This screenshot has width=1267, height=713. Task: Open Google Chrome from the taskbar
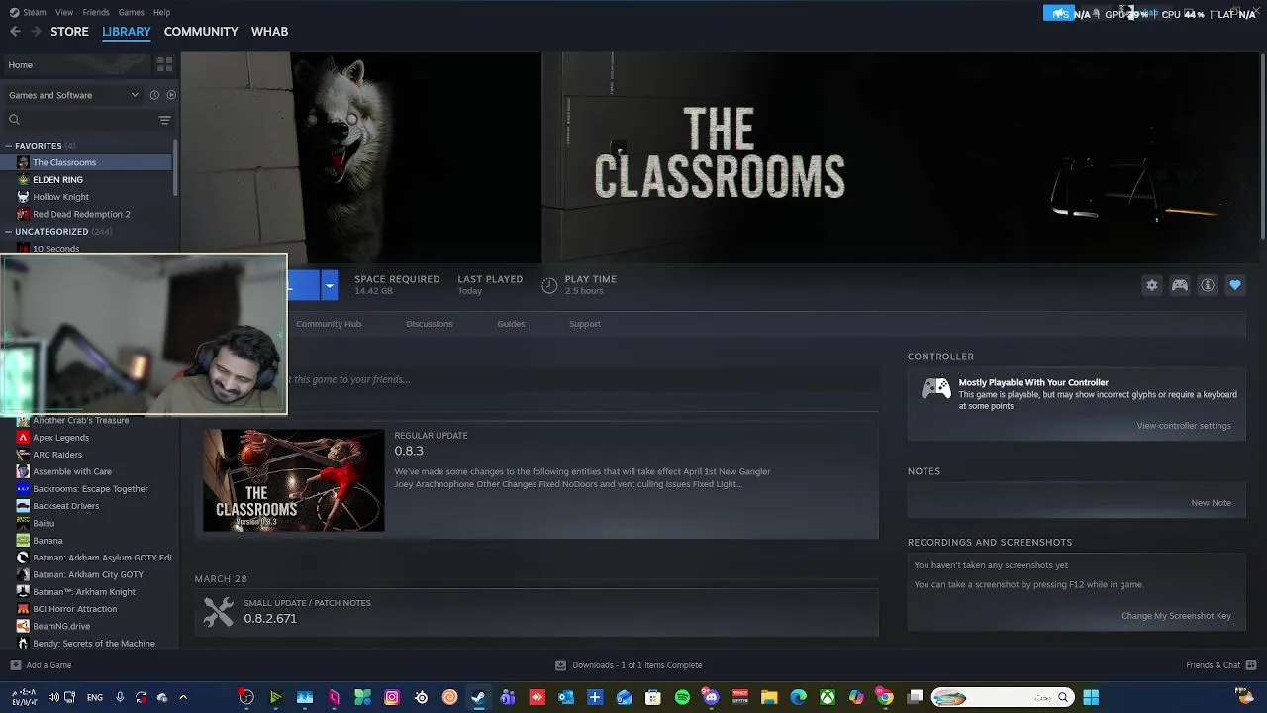[885, 697]
